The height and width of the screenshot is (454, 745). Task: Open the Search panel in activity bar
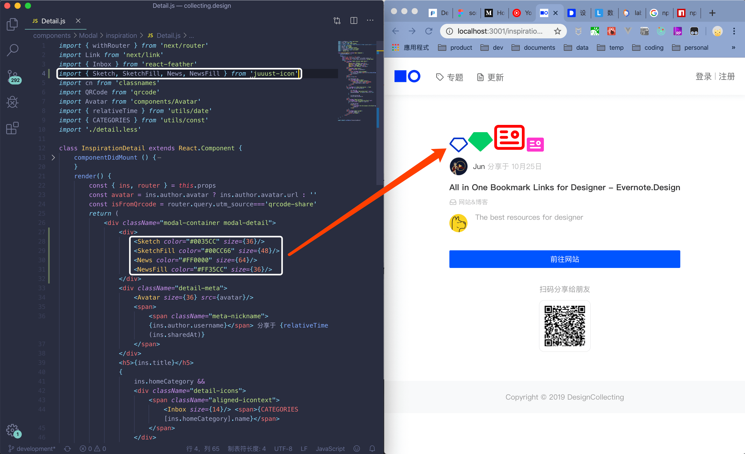pyautogui.click(x=12, y=50)
